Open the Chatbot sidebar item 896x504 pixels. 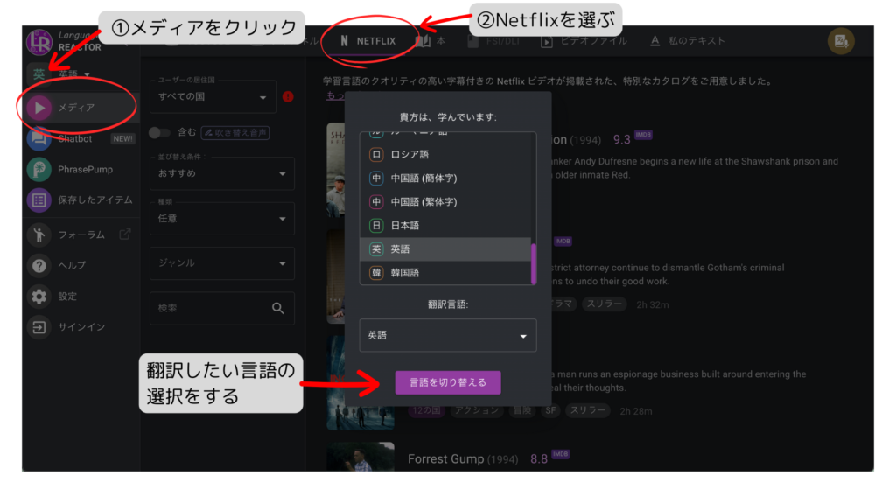point(80,138)
